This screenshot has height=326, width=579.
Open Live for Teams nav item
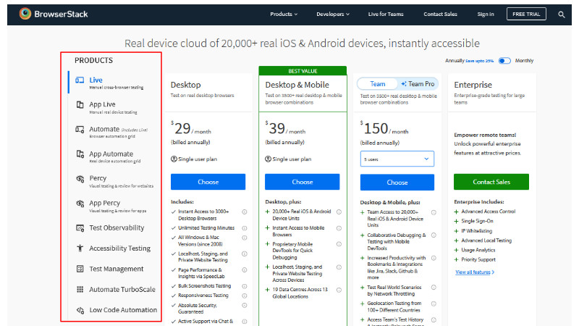point(386,14)
